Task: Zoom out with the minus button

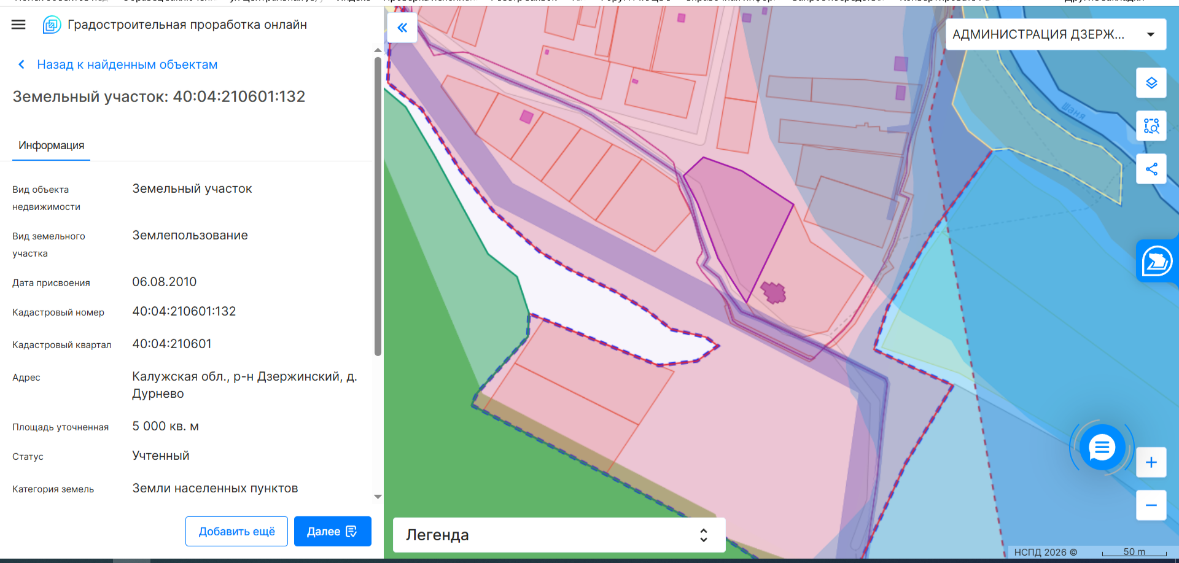Action: click(x=1151, y=505)
